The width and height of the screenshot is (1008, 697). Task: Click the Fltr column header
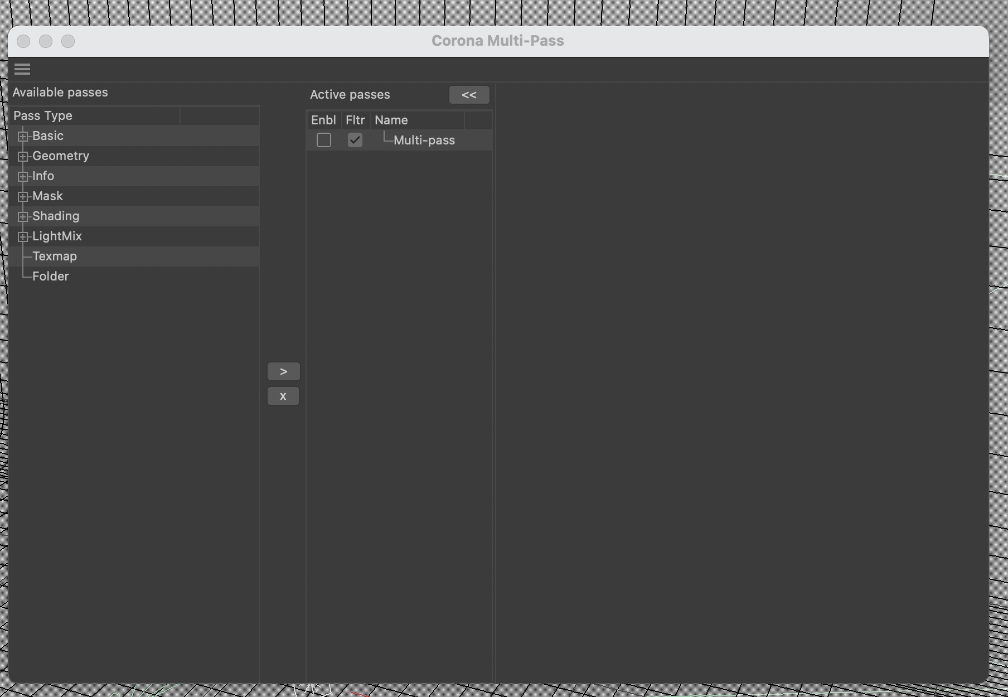pyautogui.click(x=355, y=120)
